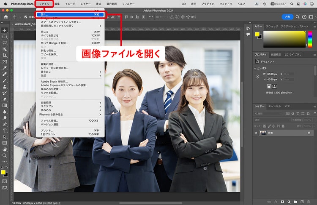
Task: Click the rainbow hue slider strip
Action: point(310,39)
